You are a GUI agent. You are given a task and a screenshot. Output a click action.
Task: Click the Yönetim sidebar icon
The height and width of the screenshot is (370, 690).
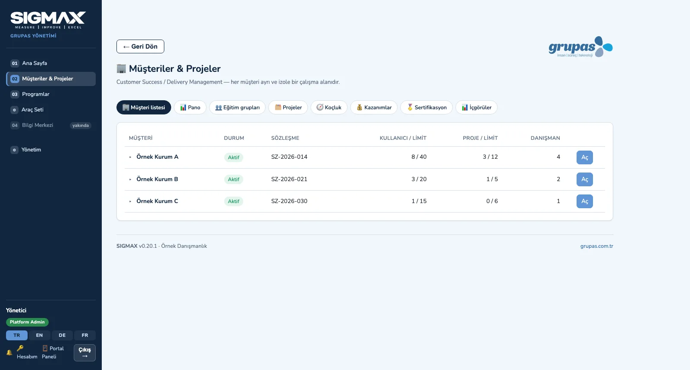[x=14, y=150]
